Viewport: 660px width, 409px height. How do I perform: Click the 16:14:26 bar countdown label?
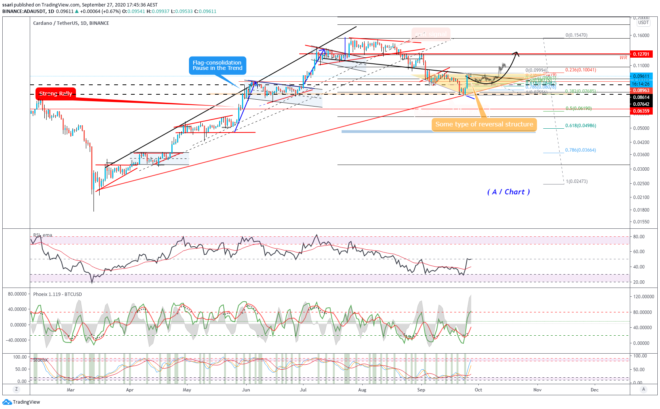[641, 84]
